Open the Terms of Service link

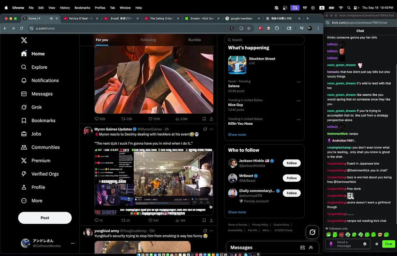(x=237, y=225)
